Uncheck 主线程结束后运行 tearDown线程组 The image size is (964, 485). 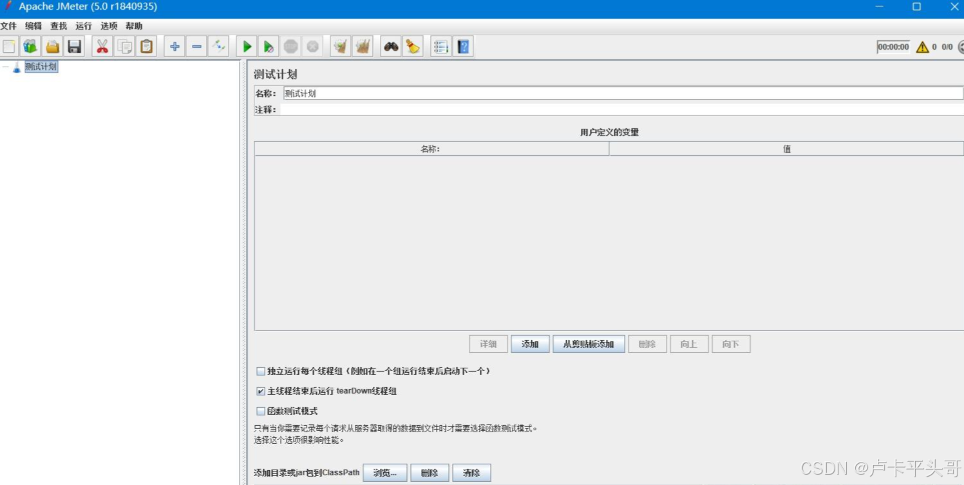[x=261, y=391]
